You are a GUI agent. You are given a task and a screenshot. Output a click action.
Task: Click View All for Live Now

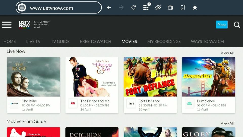pos(227,53)
